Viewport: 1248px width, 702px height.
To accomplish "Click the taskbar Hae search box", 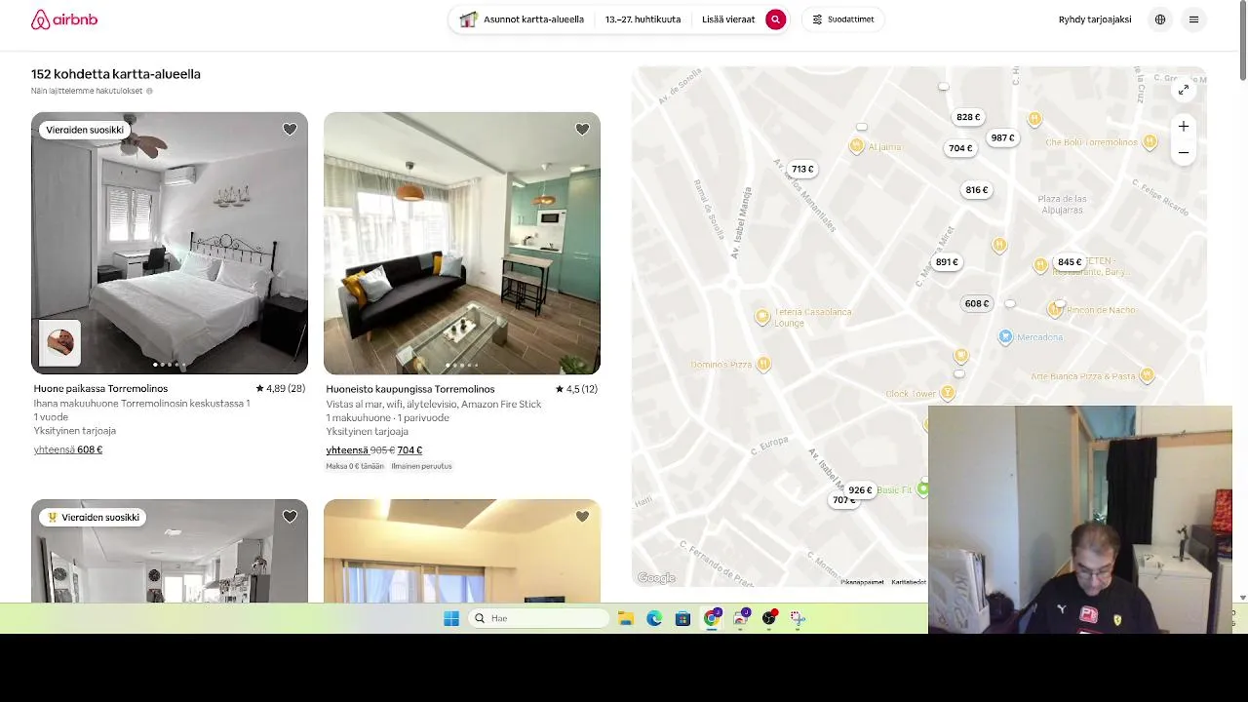I will (x=538, y=618).
